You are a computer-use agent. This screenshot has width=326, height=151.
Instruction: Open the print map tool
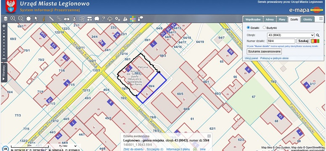[66, 19]
